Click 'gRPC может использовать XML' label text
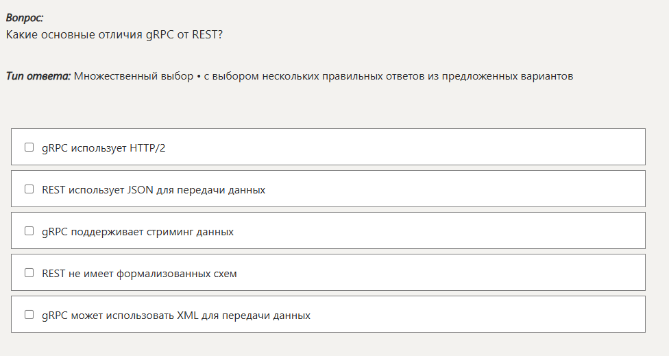This screenshot has height=356, width=669. [175, 316]
